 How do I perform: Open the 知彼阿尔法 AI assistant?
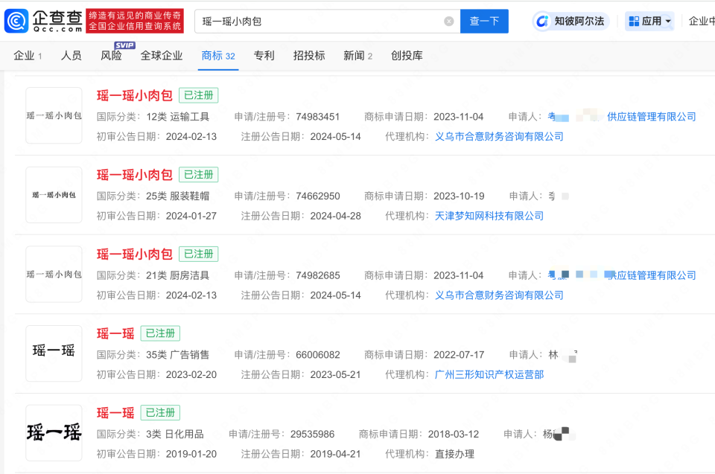[571, 20]
